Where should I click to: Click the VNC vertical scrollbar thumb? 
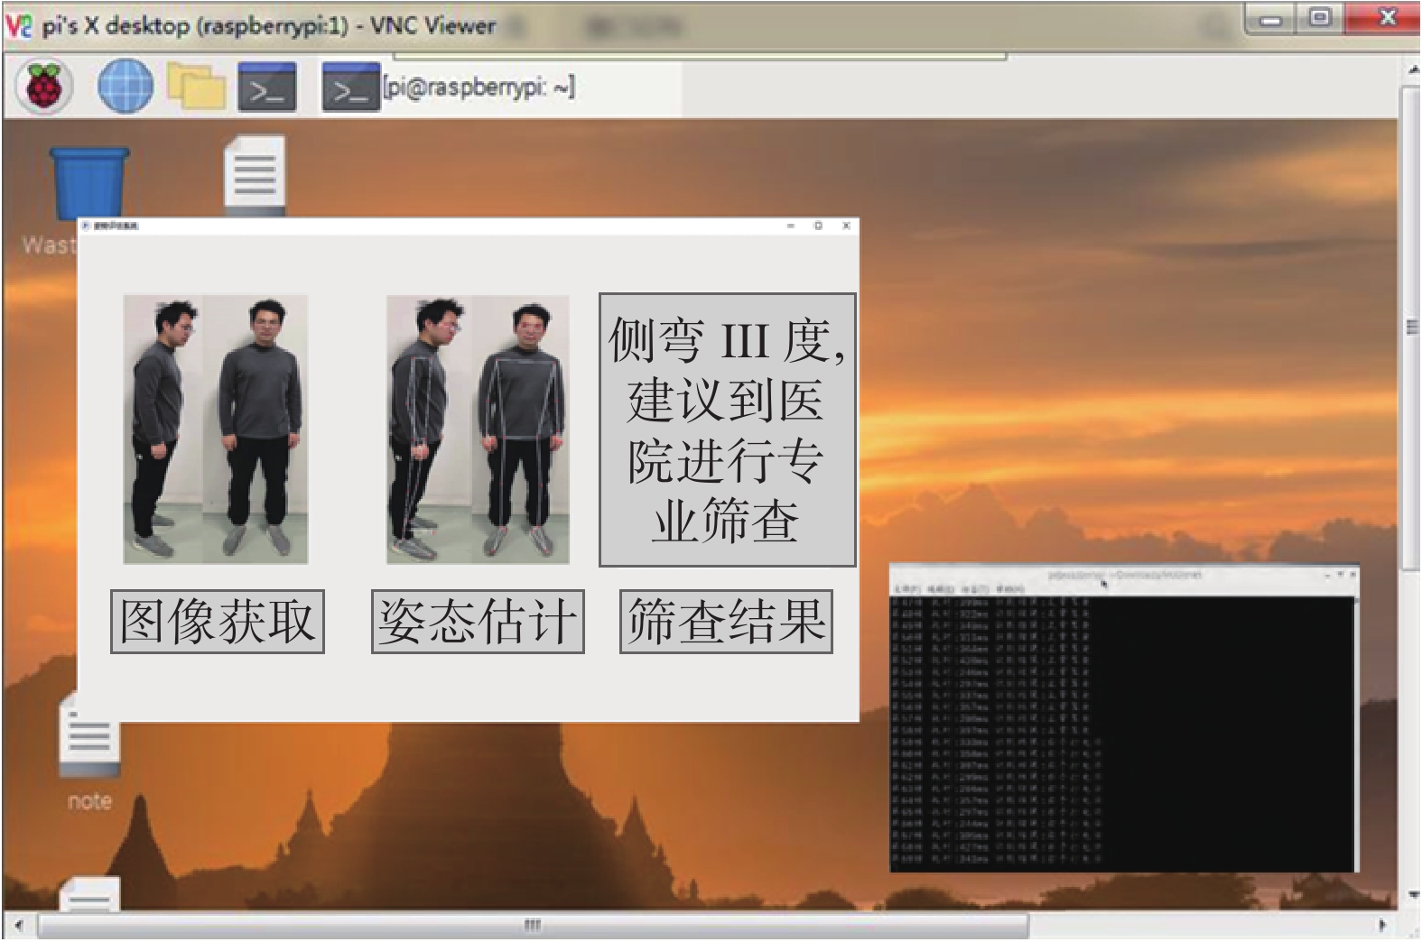point(1410,327)
